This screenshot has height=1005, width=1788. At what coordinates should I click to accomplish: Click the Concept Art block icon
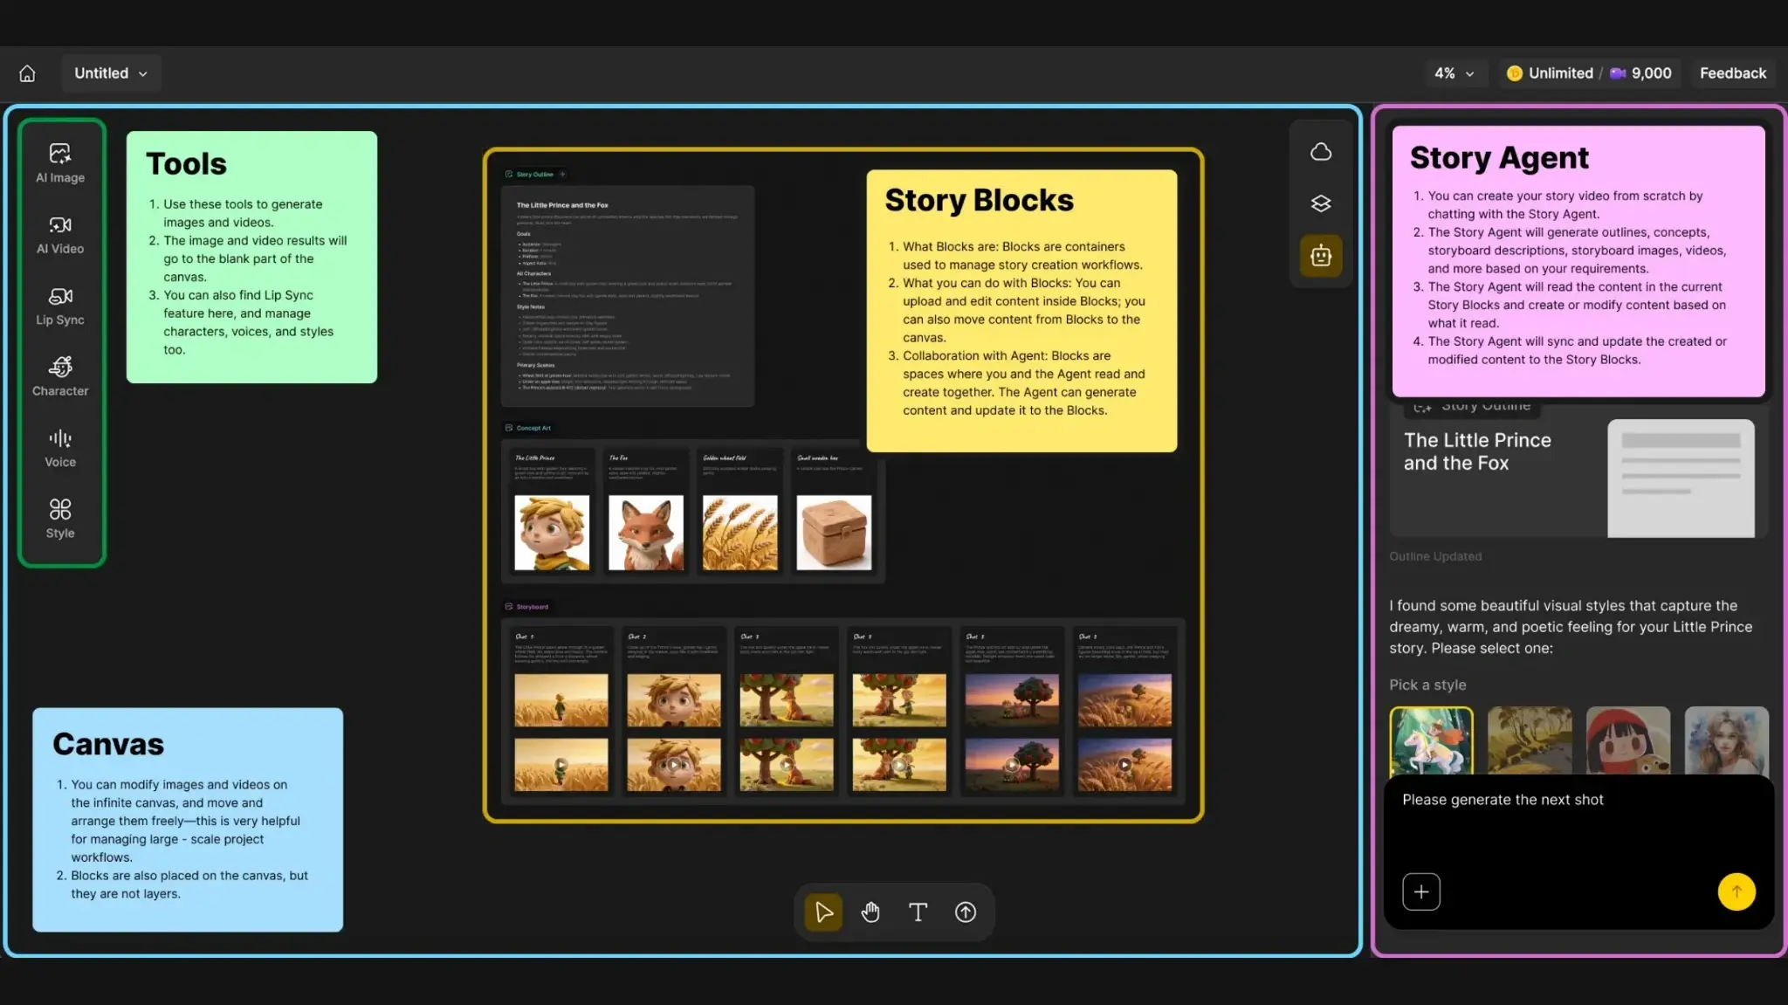pos(509,428)
